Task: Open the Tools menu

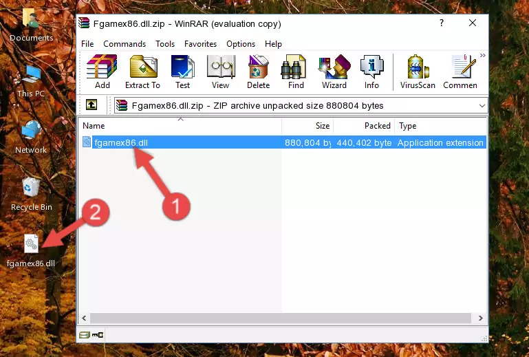Action: 165,44
